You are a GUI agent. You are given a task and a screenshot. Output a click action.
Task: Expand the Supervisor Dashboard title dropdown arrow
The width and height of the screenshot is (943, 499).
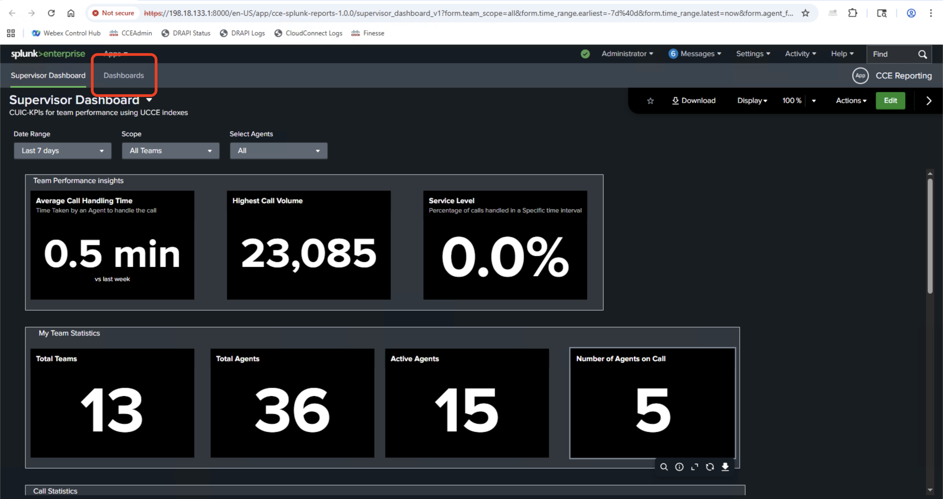tap(149, 100)
